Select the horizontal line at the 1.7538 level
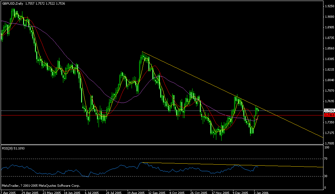This screenshot has width=335, height=194. (x=165, y=111)
